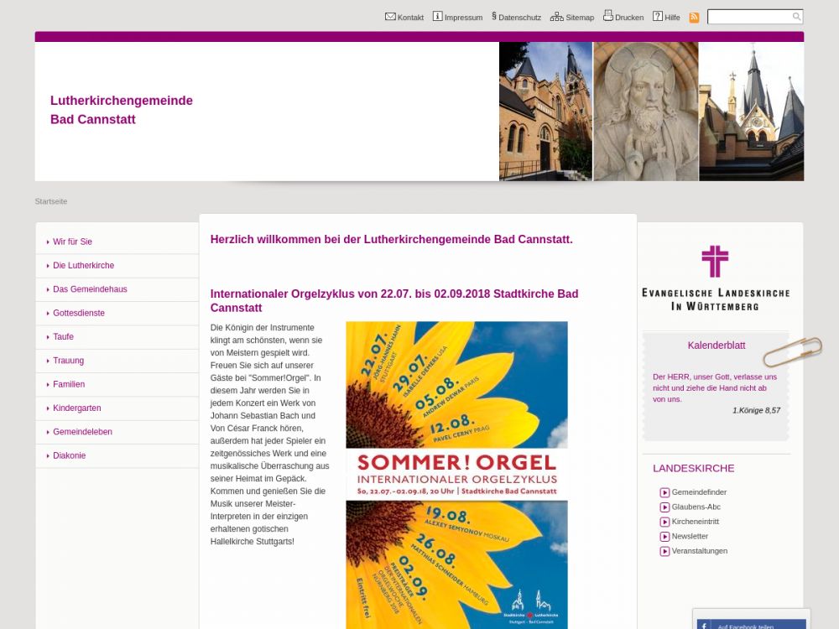This screenshot has width=839, height=629.
Task: Open the orange RSS feed icon
Action: pos(694,18)
